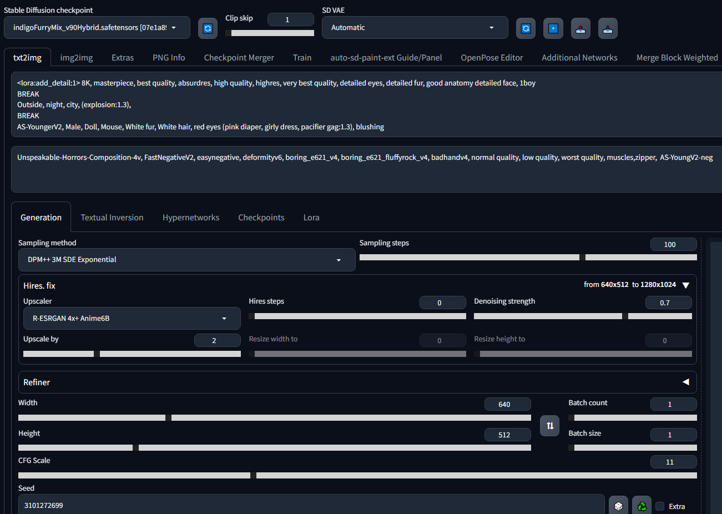This screenshot has width=722, height=514.
Task: Refresh the Stable Diffusion checkpoint list
Action: [x=208, y=28]
